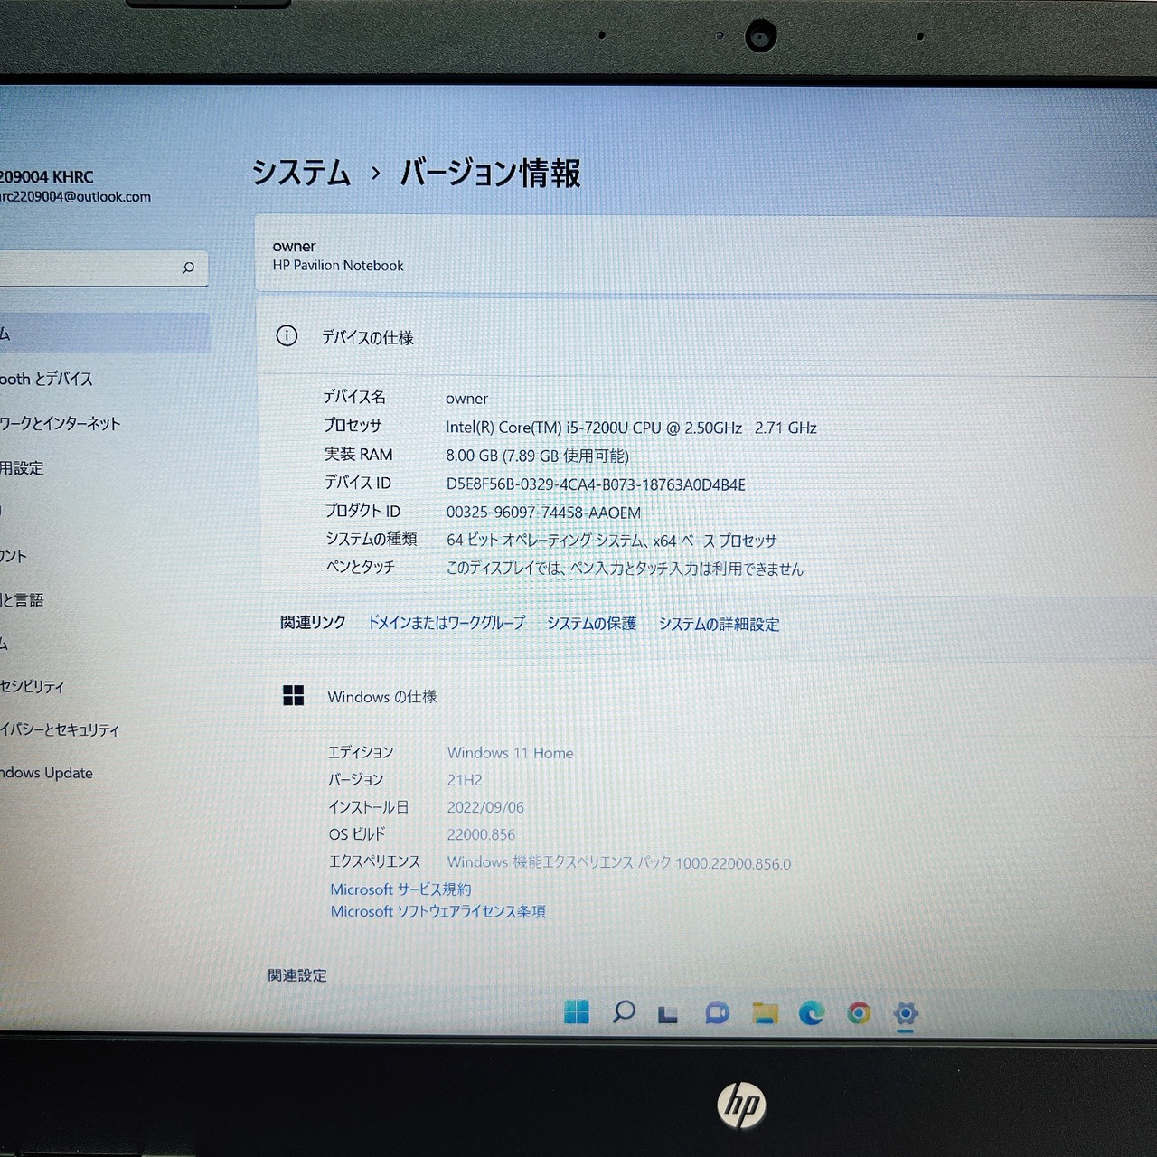Open Microsoft サービス規約 link

(400, 889)
